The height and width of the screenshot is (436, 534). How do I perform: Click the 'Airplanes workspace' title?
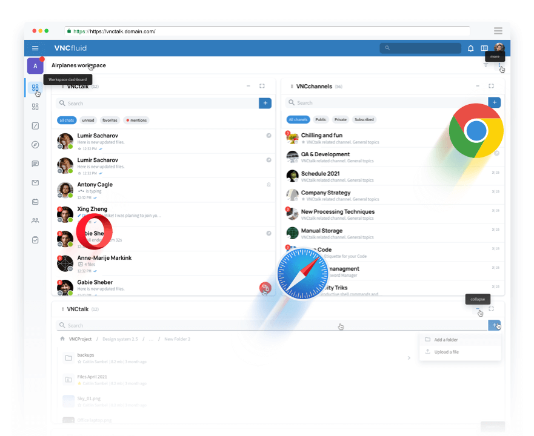pos(79,65)
